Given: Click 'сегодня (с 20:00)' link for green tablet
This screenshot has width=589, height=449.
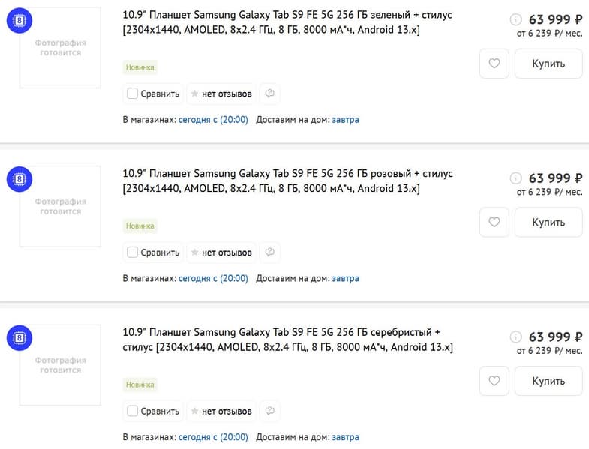Looking at the screenshot, I should coord(213,119).
